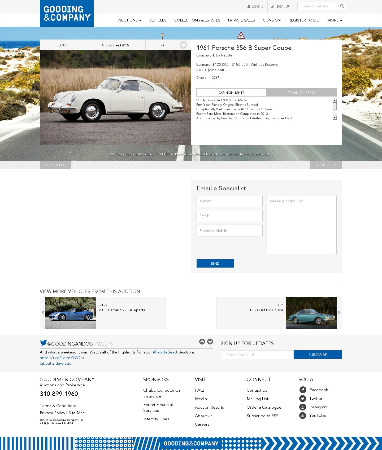Click the Login link

tap(255, 6)
